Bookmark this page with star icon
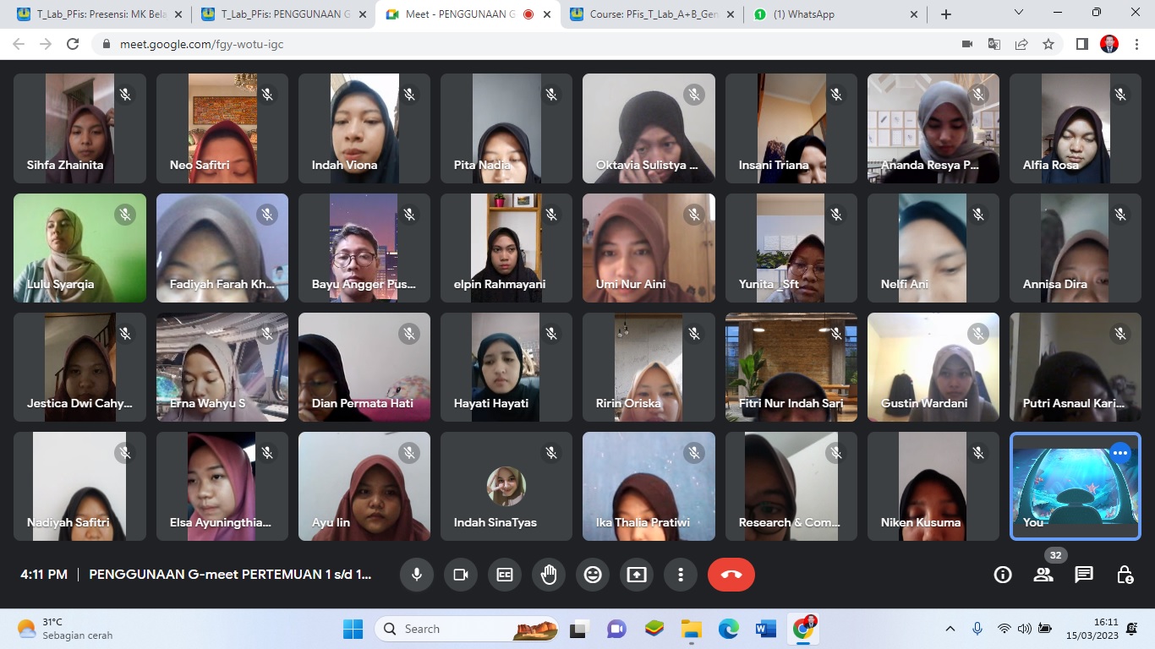 point(1048,44)
